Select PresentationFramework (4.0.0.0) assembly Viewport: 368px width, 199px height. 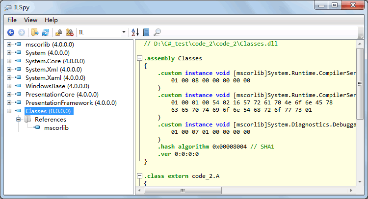pos(71,102)
